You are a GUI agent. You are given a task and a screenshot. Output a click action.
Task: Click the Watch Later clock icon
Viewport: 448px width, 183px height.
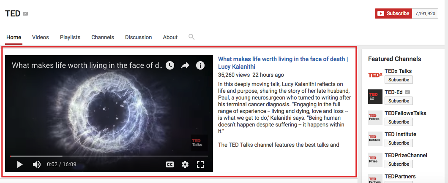[170, 65]
